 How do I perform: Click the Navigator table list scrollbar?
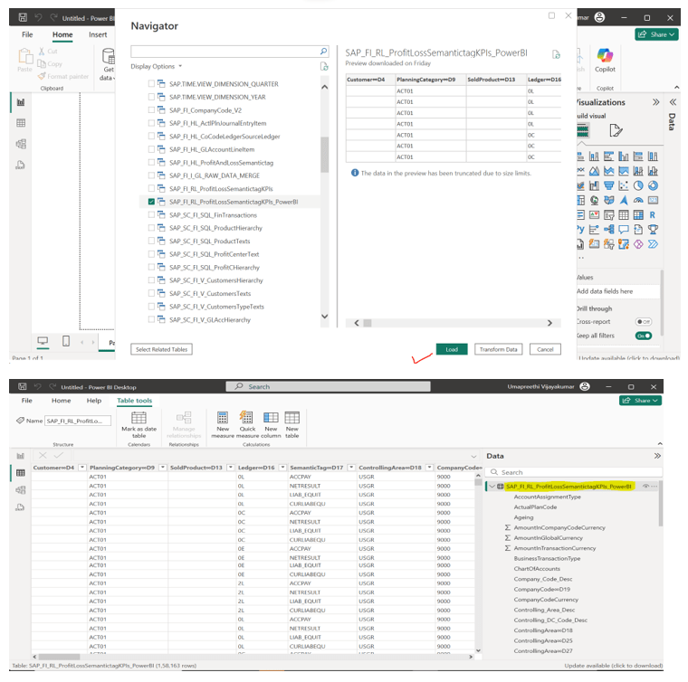click(325, 155)
